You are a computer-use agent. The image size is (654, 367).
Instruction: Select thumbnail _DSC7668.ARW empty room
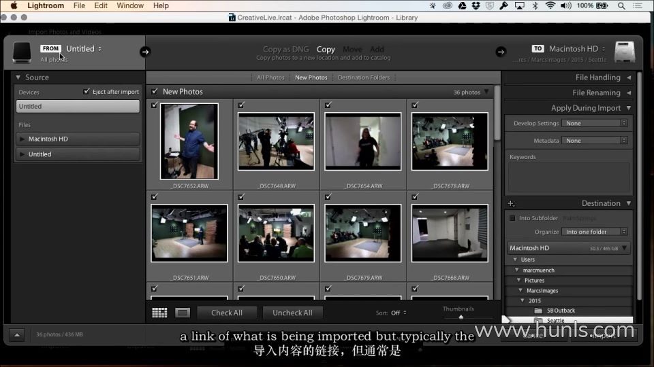[x=450, y=233]
